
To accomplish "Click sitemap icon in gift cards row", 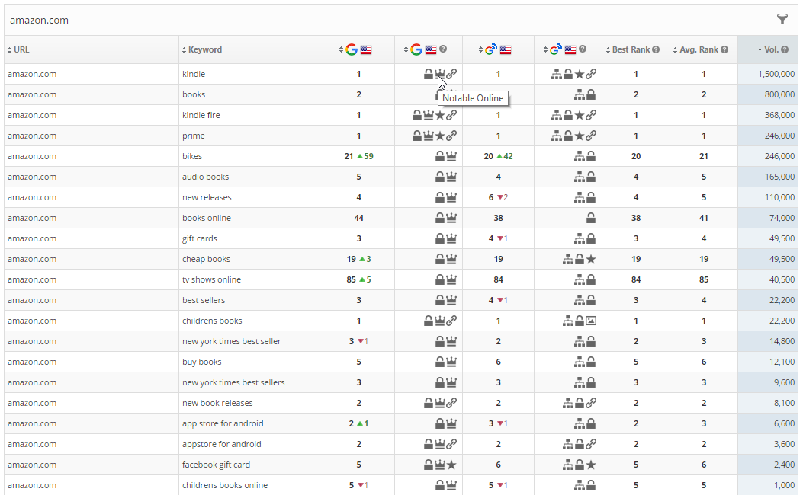I will point(580,238).
